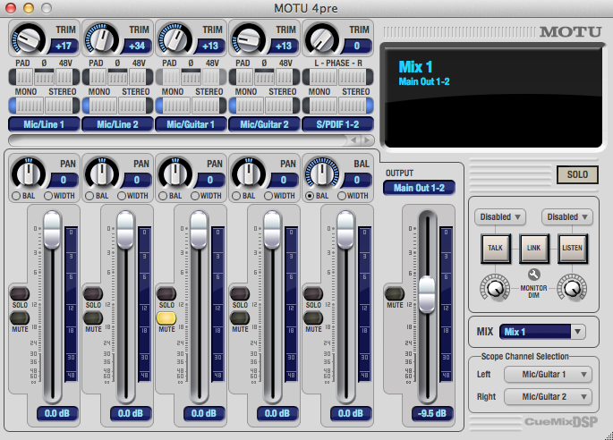This screenshot has width=613, height=440.
Task: Click the Mic/Line 1 trim knob
Action: pyautogui.click(x=28, y=38)
